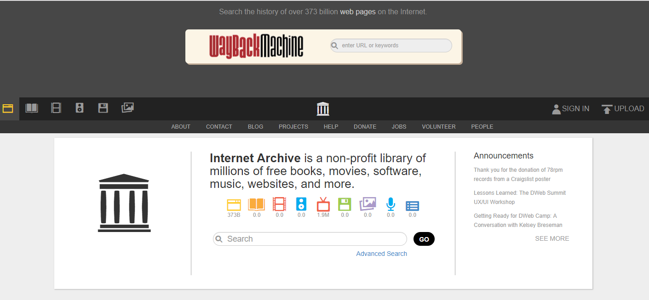Click the 1.9M count under the TV icon
Image resolution: width=649 pixels, height=300 pixels.
(323, 215)
